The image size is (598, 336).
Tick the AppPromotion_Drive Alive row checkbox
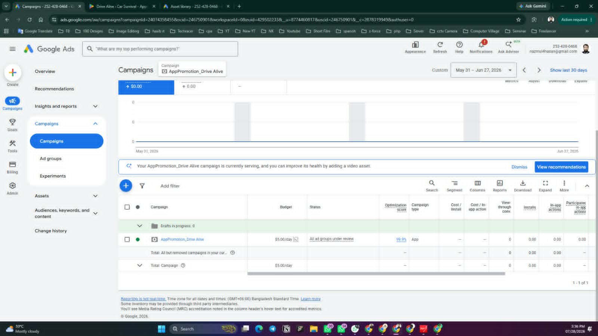pos(127,240)
